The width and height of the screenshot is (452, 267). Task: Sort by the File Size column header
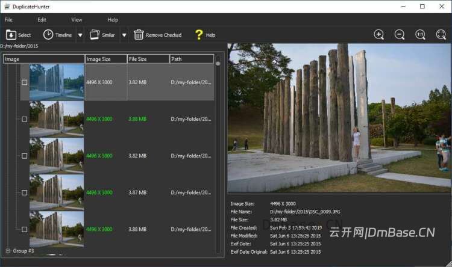tap(148, 59)
